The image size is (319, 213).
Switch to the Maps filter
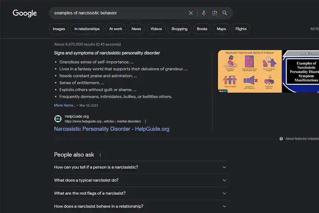coord(222,29)
